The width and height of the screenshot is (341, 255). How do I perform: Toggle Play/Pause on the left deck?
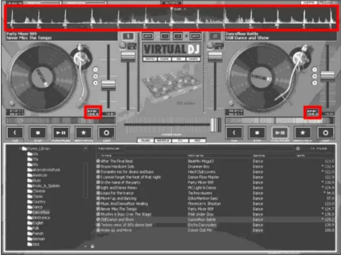[61, 133]
